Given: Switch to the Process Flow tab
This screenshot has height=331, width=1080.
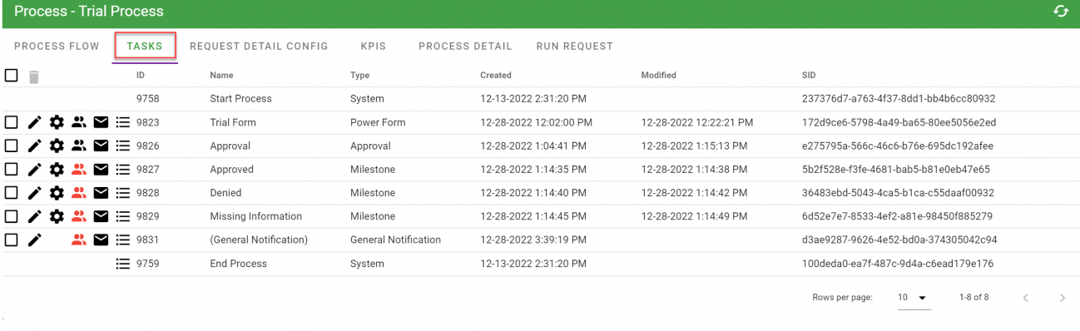Looking at the screenshot, I should tap(57, 47).
